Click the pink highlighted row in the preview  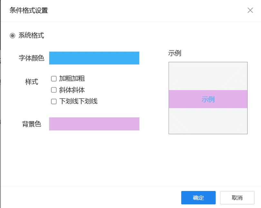208,99
